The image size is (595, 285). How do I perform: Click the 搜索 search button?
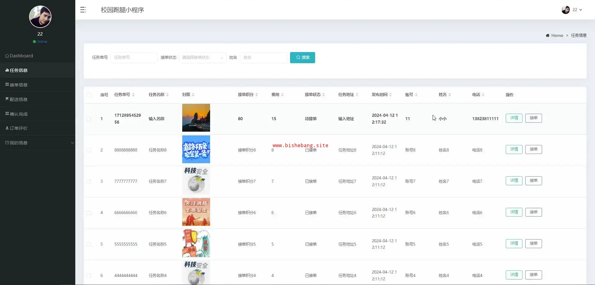tap(302, 58)
